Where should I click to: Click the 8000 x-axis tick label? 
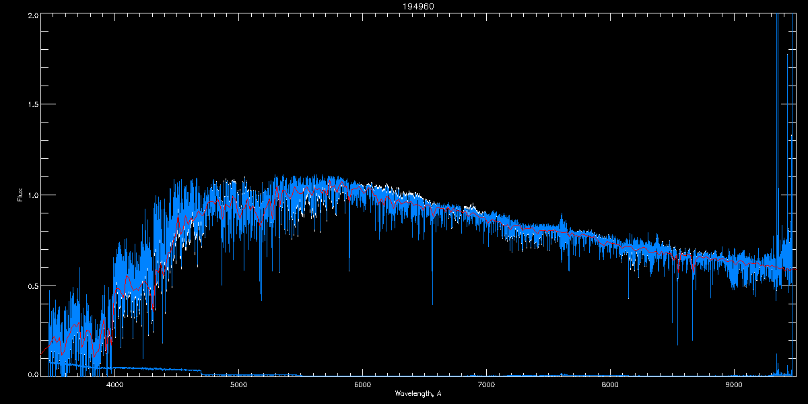610,384
